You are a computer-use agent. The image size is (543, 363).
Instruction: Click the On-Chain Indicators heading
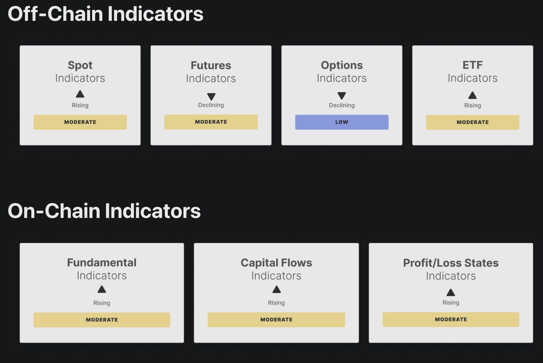(x=104, y=211)
